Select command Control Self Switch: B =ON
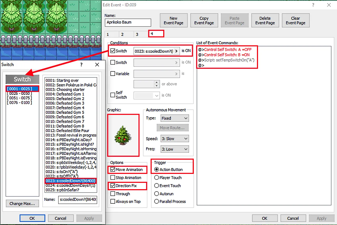The image size is (337, 225). pos(224,55)
